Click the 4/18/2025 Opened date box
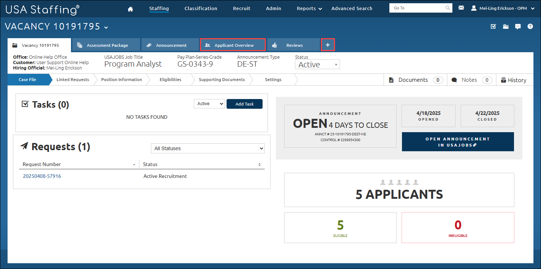Viewport: 541px width, 269px height. (x=428, y=116)
